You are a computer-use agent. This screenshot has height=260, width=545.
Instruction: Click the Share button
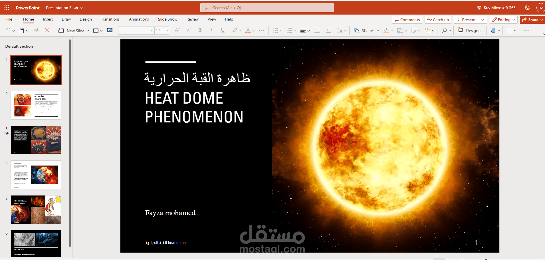[x=532, y=20]
